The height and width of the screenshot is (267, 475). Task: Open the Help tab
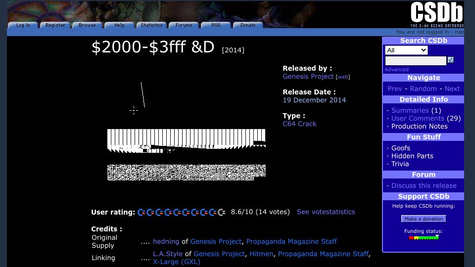[x=119, y=25]
